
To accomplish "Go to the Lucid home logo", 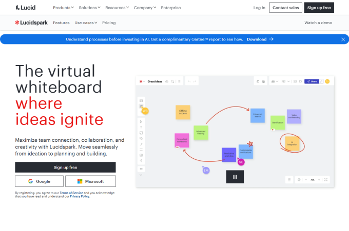I will pos(26,8).
